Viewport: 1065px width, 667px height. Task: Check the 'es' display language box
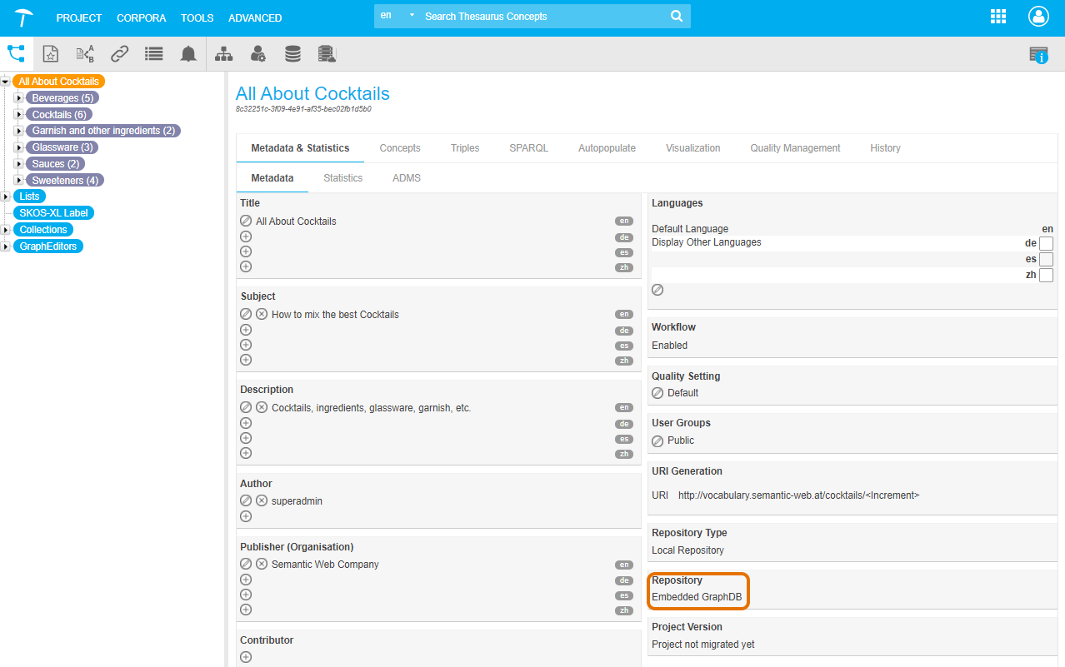coord(1046,259)
